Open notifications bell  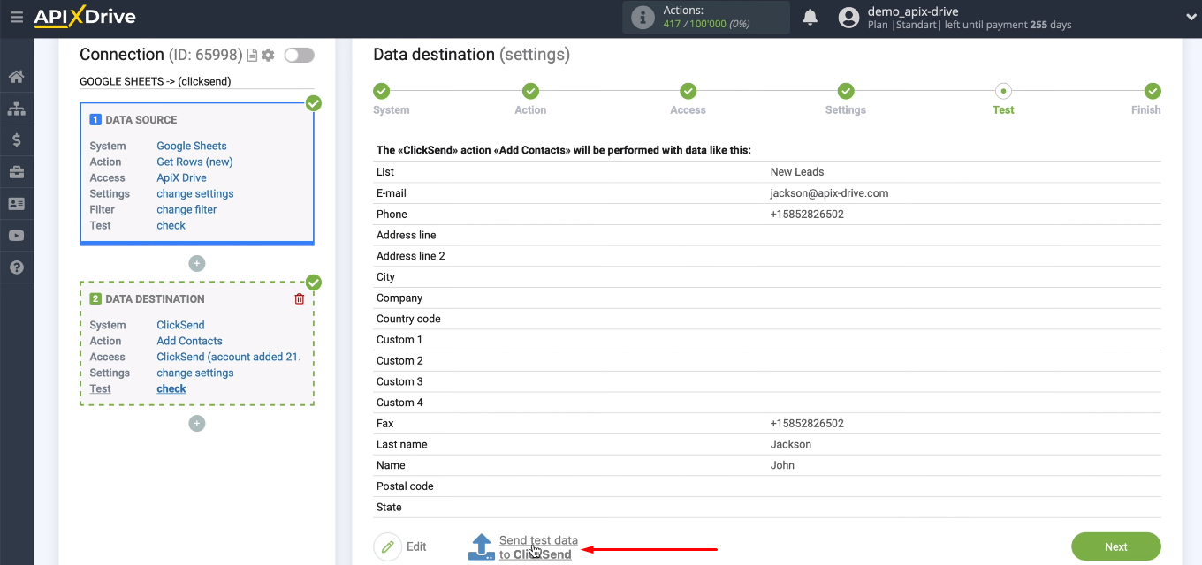click(810, 17)
